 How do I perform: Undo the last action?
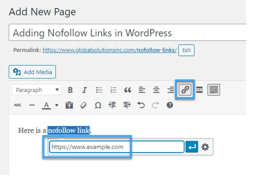141,105
